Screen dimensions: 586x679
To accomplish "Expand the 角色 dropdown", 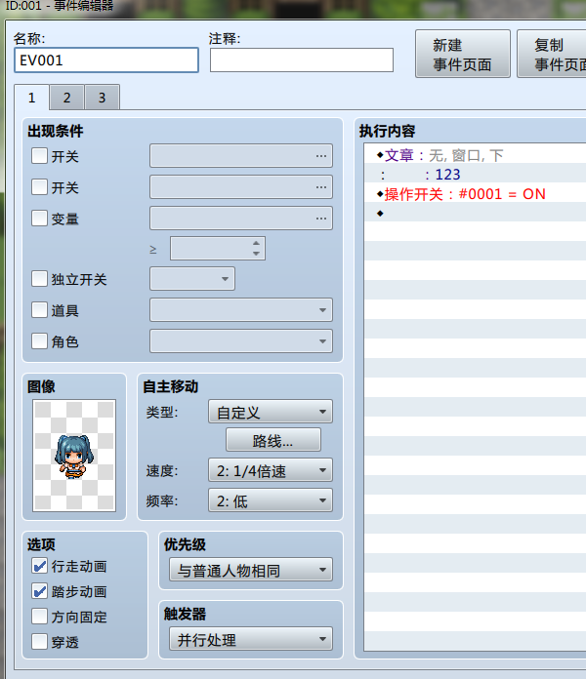I will point(241,341).
